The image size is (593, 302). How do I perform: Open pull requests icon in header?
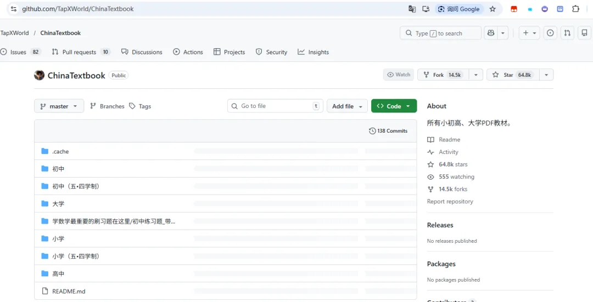coord(567,33)
